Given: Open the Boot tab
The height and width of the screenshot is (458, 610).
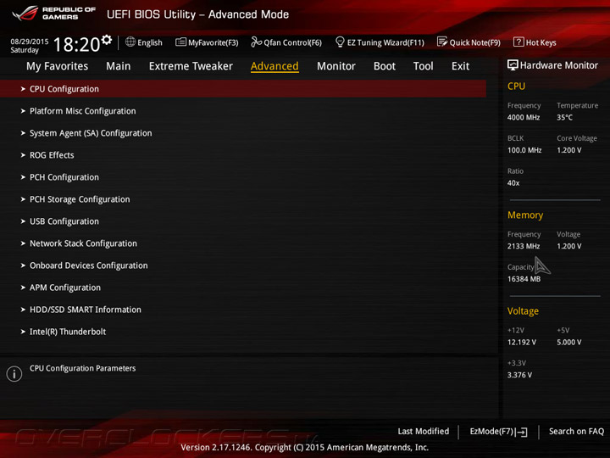Looking at the screenshot, I should (x=385, y=66).
